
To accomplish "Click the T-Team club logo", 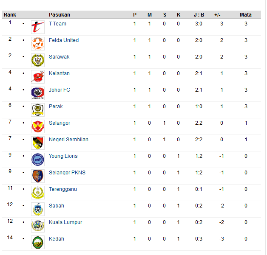I will click(38, 27).
